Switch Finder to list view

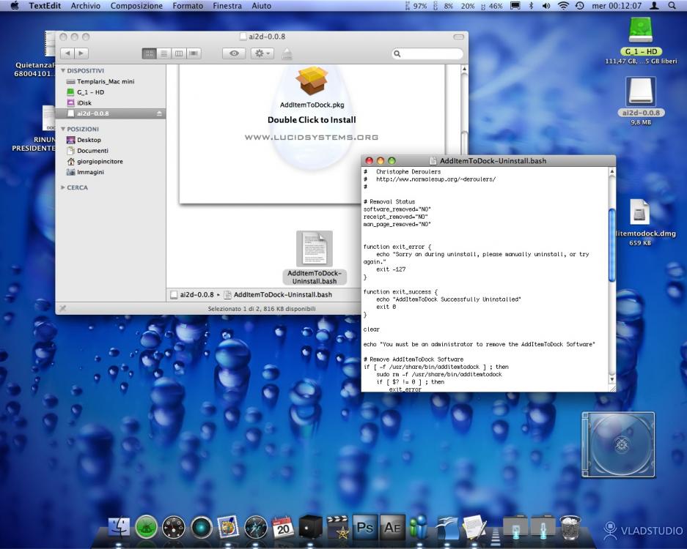(x=164, y=53)
